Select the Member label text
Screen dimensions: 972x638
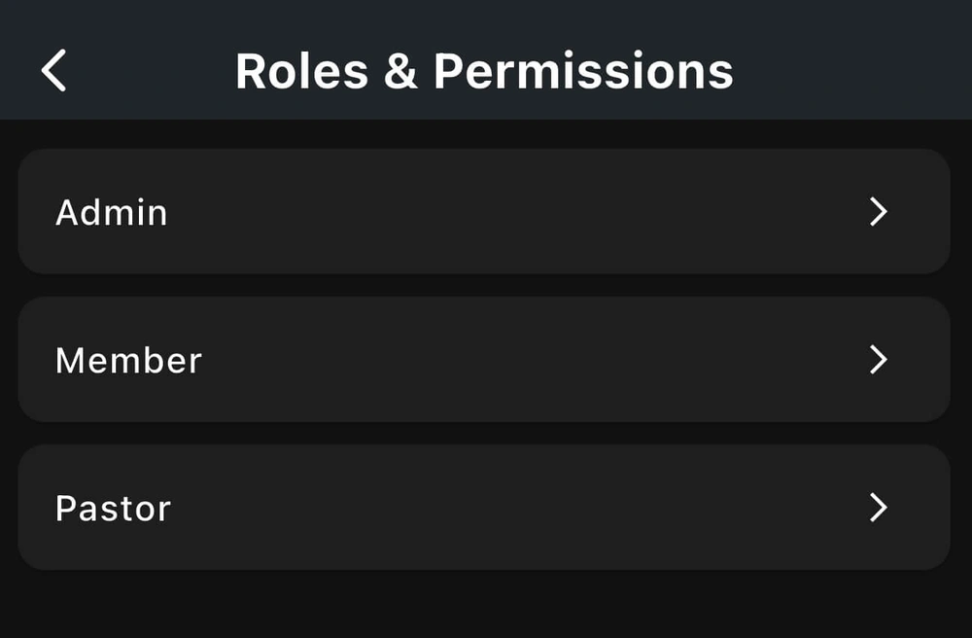[128, 360]
